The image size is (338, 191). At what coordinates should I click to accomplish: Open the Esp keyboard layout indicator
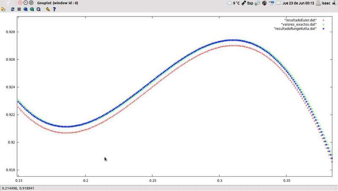pyautogui.click(x=247, y=3)
